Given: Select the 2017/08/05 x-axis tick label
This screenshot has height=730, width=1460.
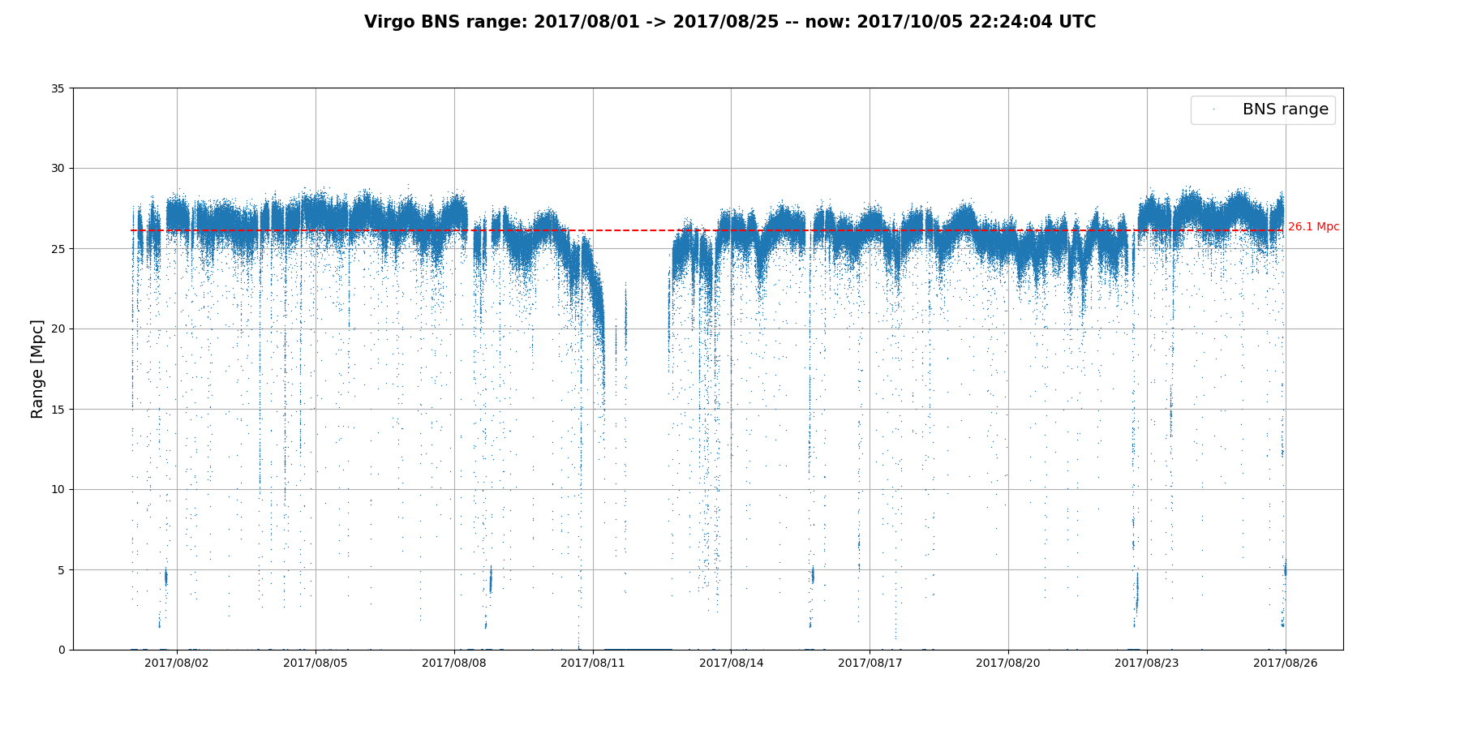Looking at the screenshot, I should pos(316,663).
